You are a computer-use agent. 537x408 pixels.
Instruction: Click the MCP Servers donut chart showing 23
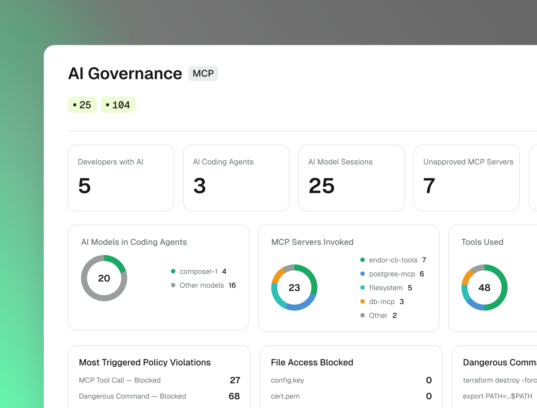(x=294, y=288)
